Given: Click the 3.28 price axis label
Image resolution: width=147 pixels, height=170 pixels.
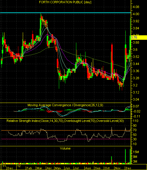Looking at the screenshot, I should click(x=136, y=78).
